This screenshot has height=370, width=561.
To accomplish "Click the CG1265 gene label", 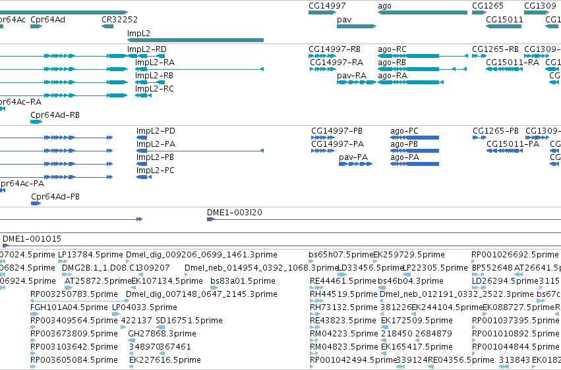I will coord(488,6).
